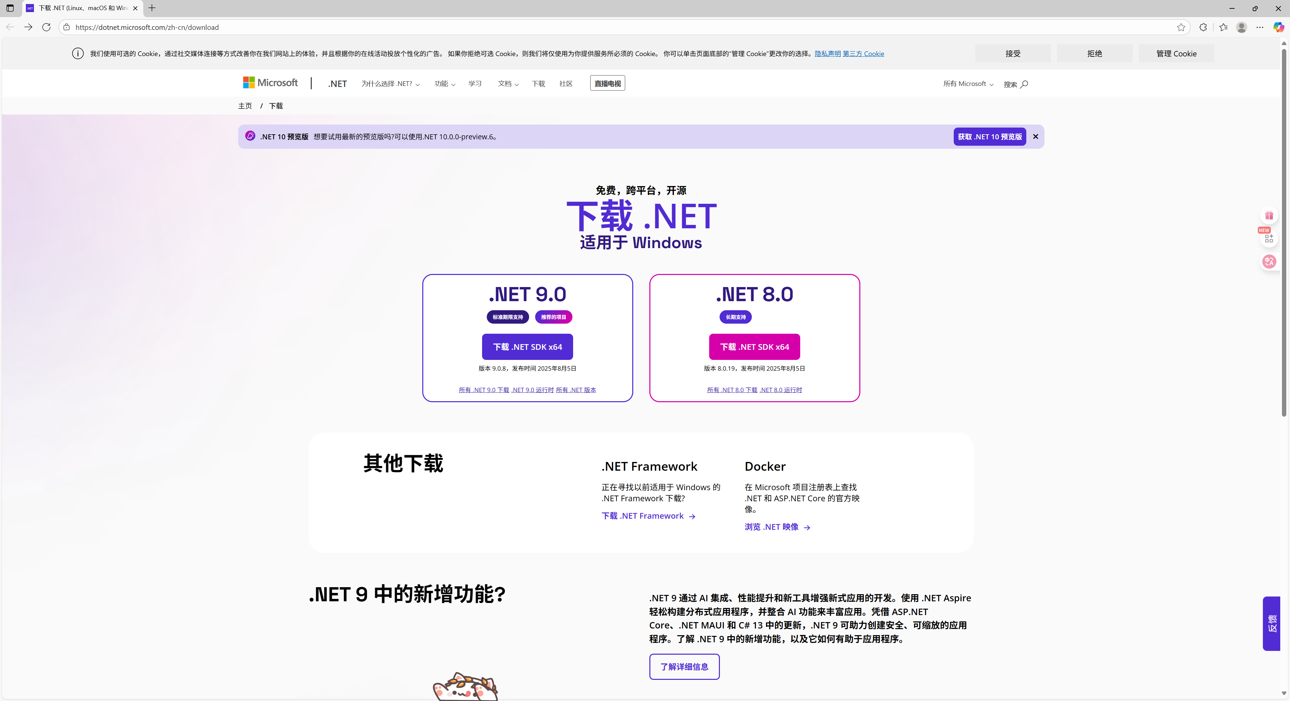This screenshot has height=701, width=1290.
Task: Open the browser profile avatar
Action: tap(1241, 27)
